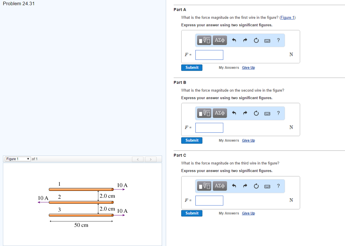
Task: Undo entry in Part C equation toolbar
Action: tap(234, 186)
